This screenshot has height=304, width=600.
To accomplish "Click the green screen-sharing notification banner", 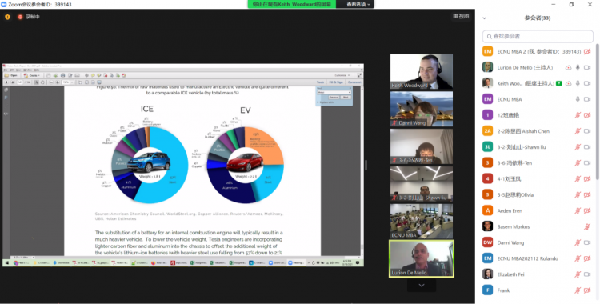I will click(x=291, y=4).
